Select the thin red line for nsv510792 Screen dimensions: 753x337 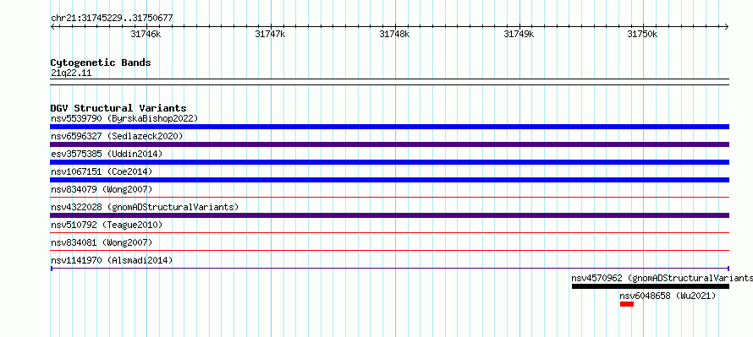click(x=389, y=232)
